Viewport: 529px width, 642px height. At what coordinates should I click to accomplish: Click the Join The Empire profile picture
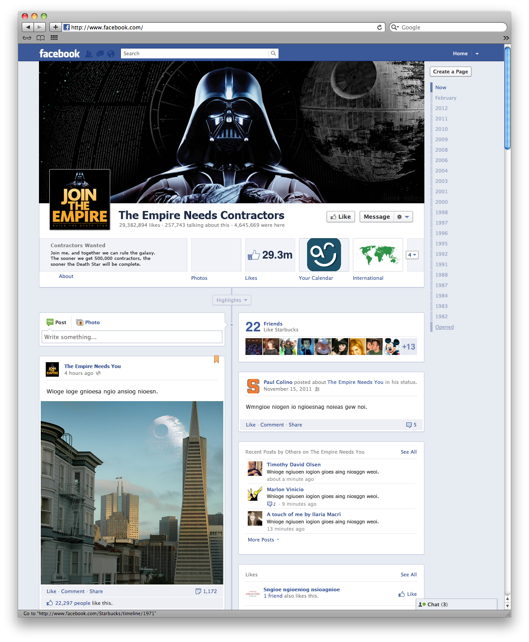click(x=80, y=200)
